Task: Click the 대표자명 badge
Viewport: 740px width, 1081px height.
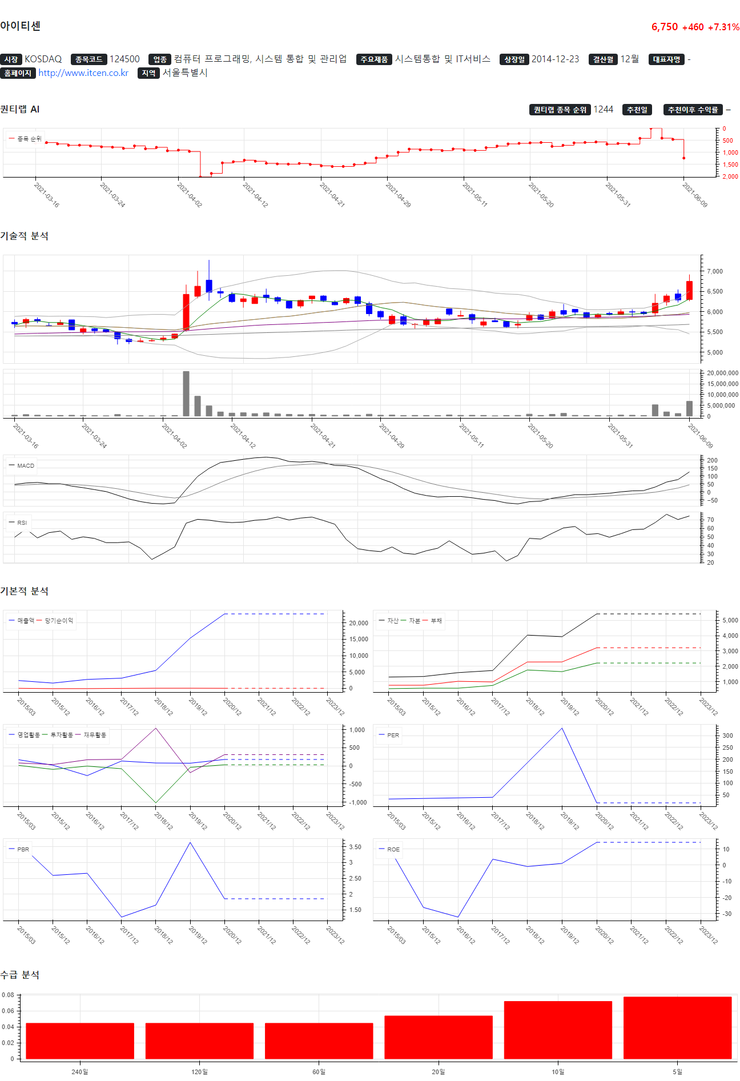Action: tap(666, 59)
